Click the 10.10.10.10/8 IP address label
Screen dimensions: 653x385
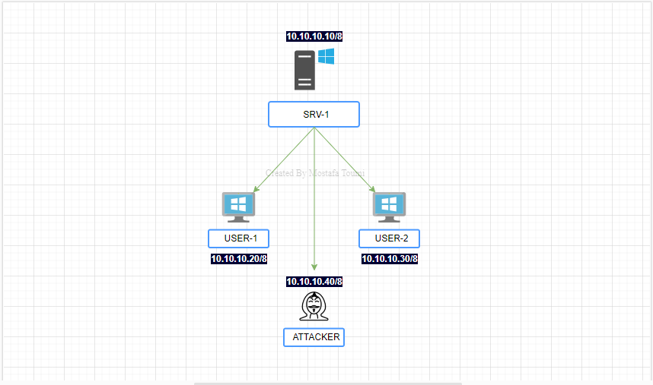(x=314, y=36)
